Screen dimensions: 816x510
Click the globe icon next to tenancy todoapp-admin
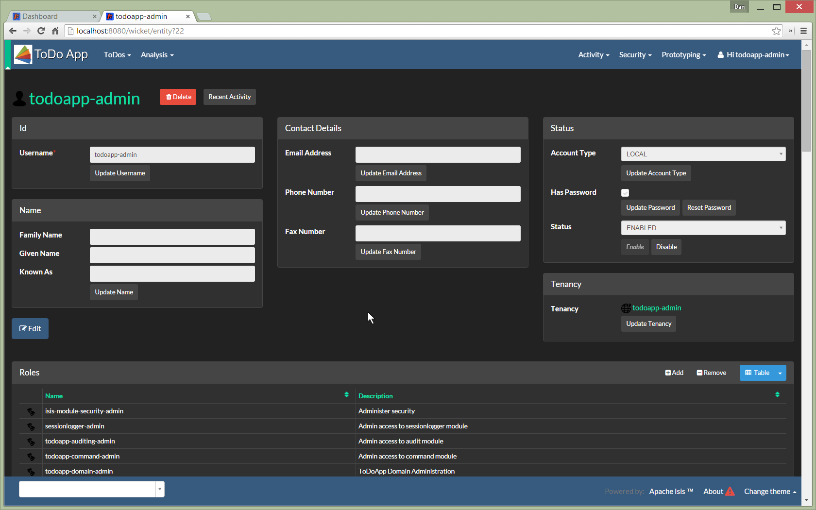coord(626,308)
